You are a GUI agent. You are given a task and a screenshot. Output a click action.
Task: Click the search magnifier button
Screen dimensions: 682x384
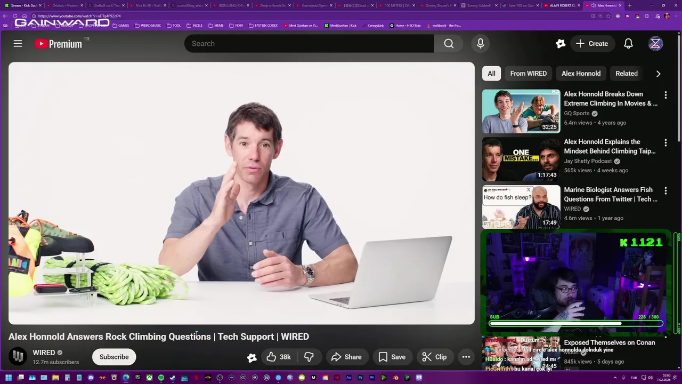point(449,44)
